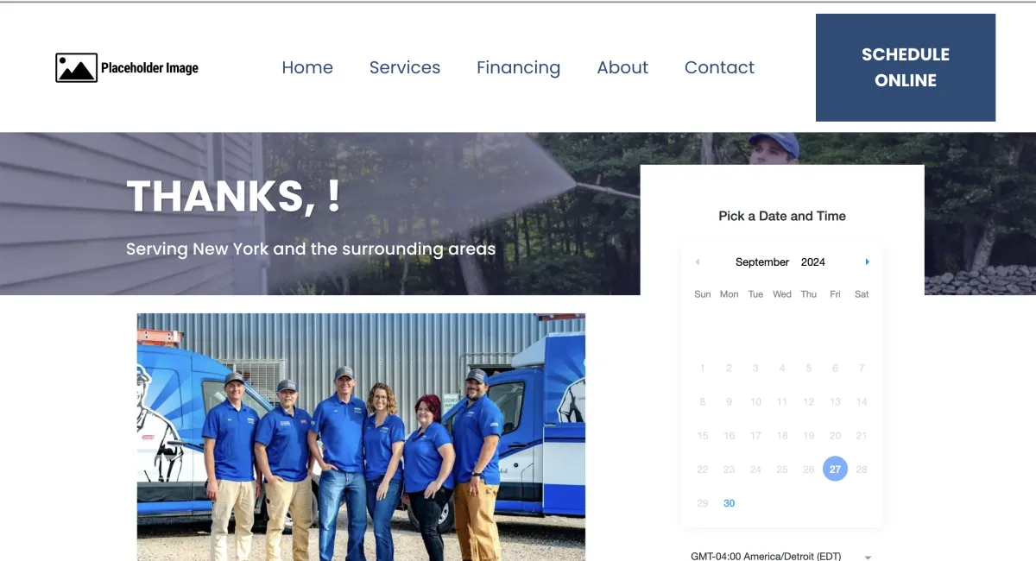
Task: Select September 29 in calendar
Action: tap(702, 503)
